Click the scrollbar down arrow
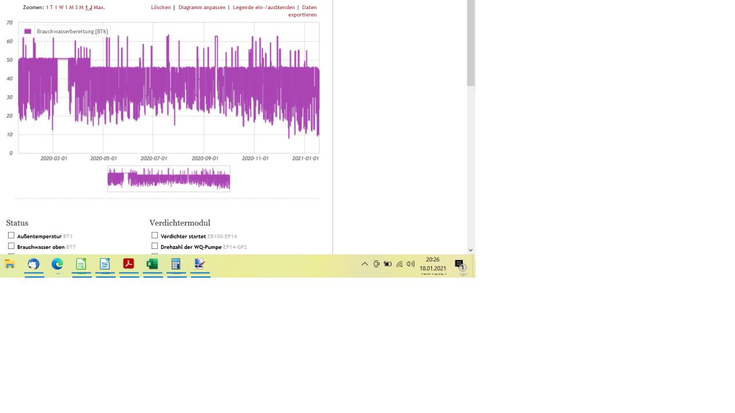Image resolution: width=735 pixels, height=413 pixels. point(471,250)
